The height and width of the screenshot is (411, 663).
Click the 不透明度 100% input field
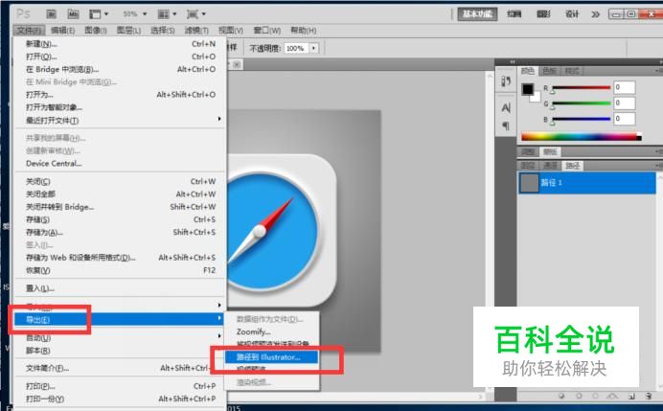coord(297,48)
